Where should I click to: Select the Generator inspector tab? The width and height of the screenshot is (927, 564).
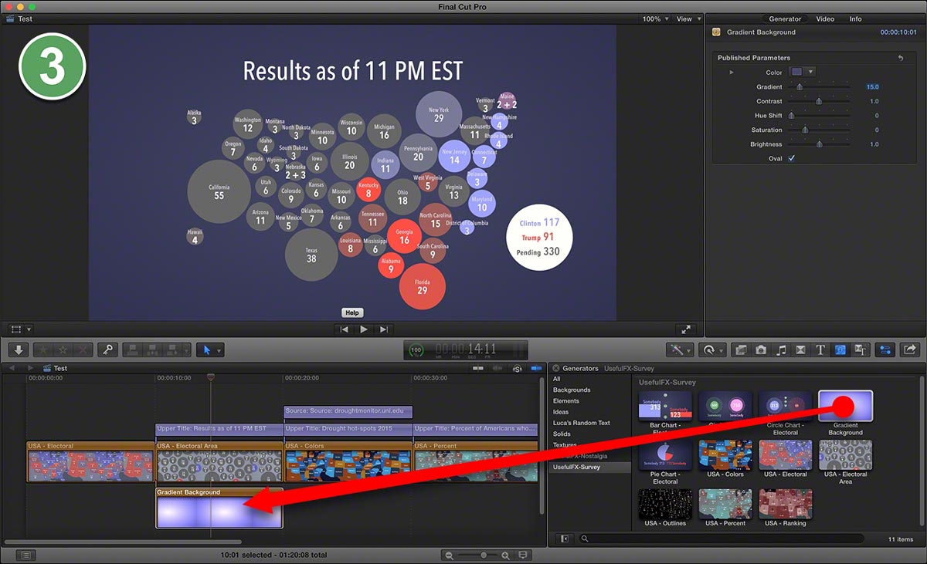coord(785,19)
